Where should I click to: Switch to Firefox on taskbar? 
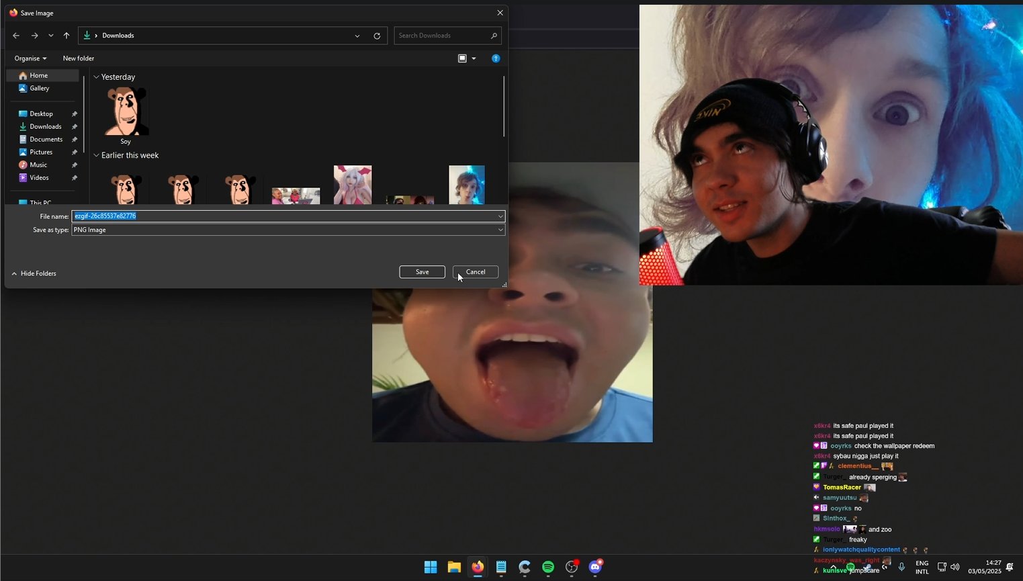pyautogui.click(x=478, y=567)
